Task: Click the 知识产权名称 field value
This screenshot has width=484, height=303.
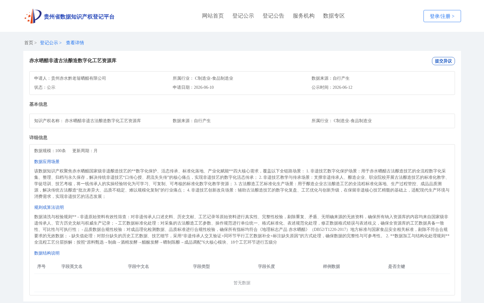Action: 103,121
